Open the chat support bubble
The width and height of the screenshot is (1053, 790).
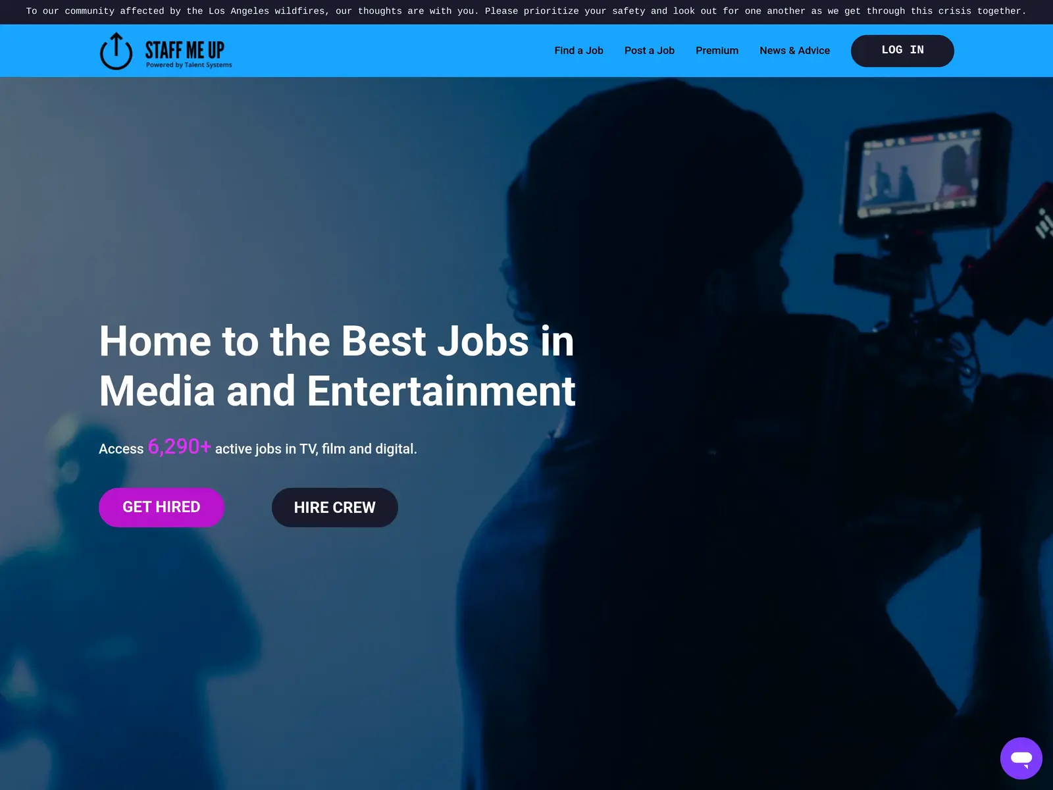click(1021, 758)
